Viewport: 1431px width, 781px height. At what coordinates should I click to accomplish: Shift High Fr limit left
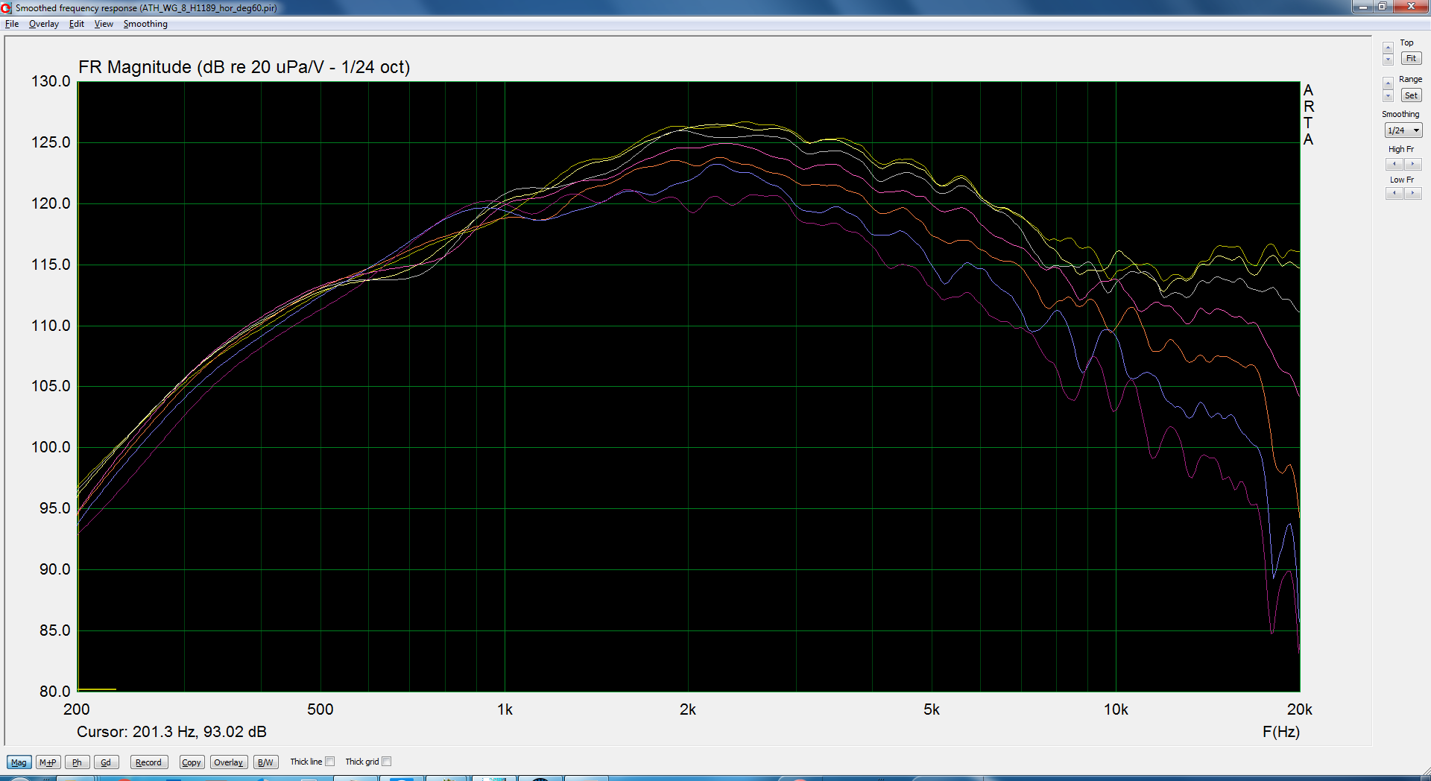(x=1394, y=164)
